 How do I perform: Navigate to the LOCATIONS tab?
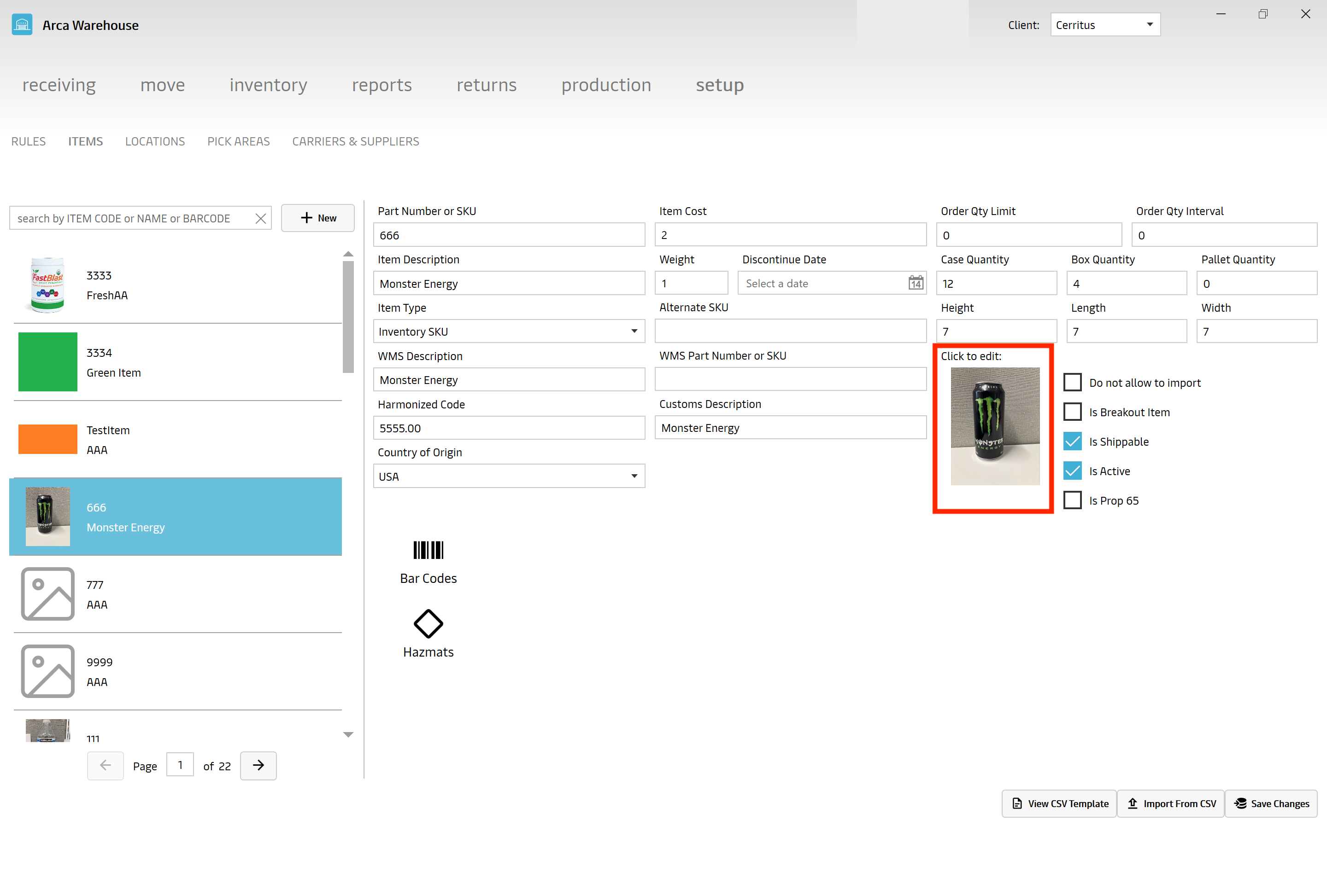154,141
